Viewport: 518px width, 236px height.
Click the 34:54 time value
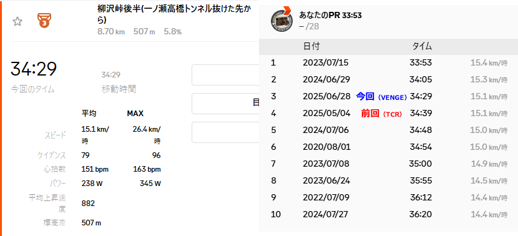[421, 147]
